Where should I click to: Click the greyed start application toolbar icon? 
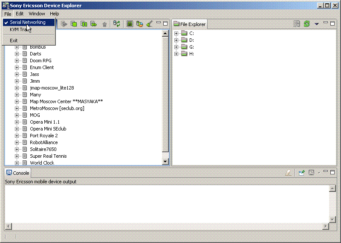pyautogui.click(x=64, y=24)
